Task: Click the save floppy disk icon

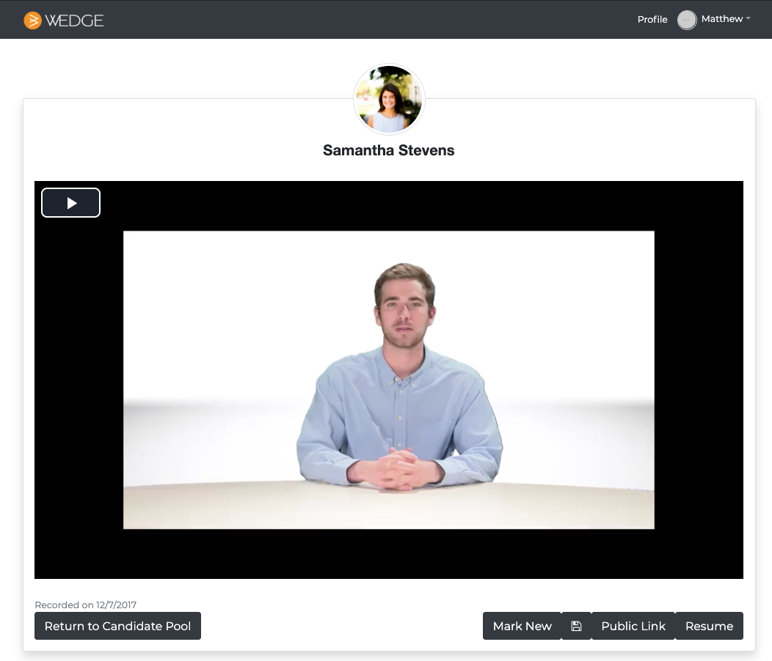Action: [x=576, y=626]
